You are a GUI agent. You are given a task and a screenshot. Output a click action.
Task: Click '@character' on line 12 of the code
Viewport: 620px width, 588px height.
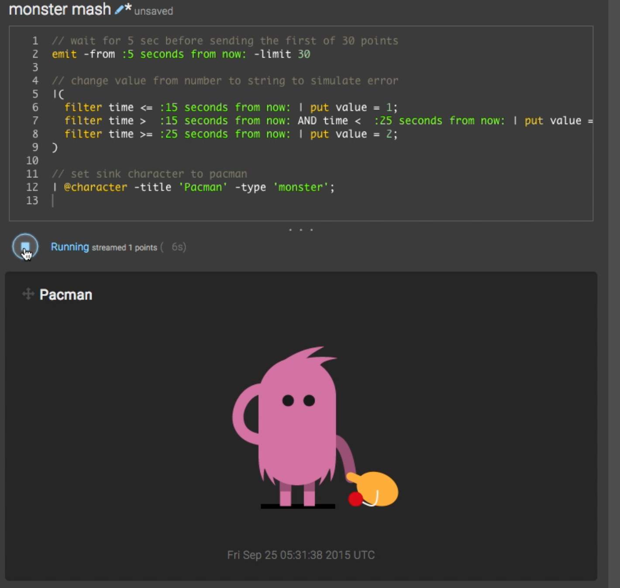tap(96, 187)
